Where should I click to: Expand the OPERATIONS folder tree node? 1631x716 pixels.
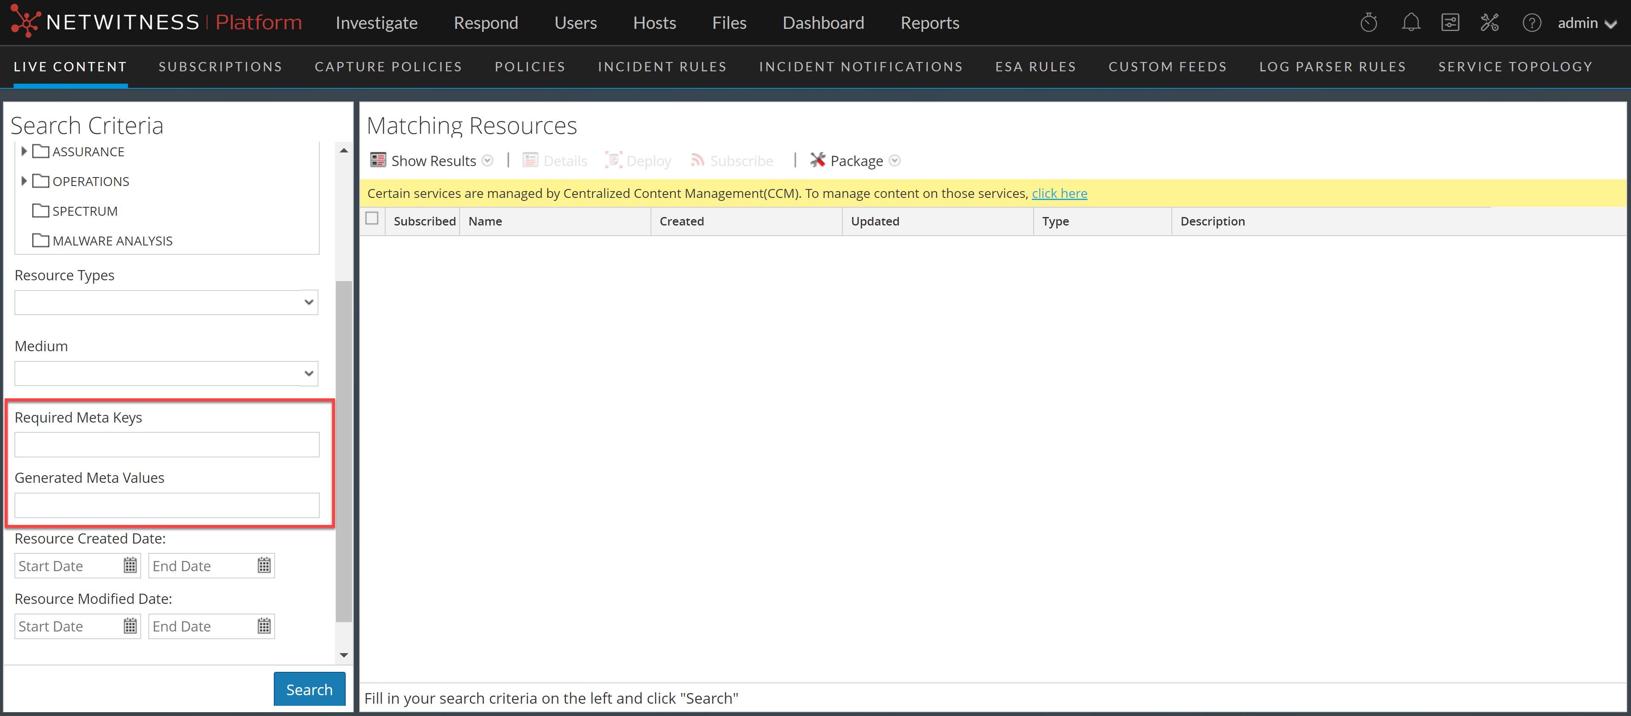pyautogui.click(x=23, y=181)
